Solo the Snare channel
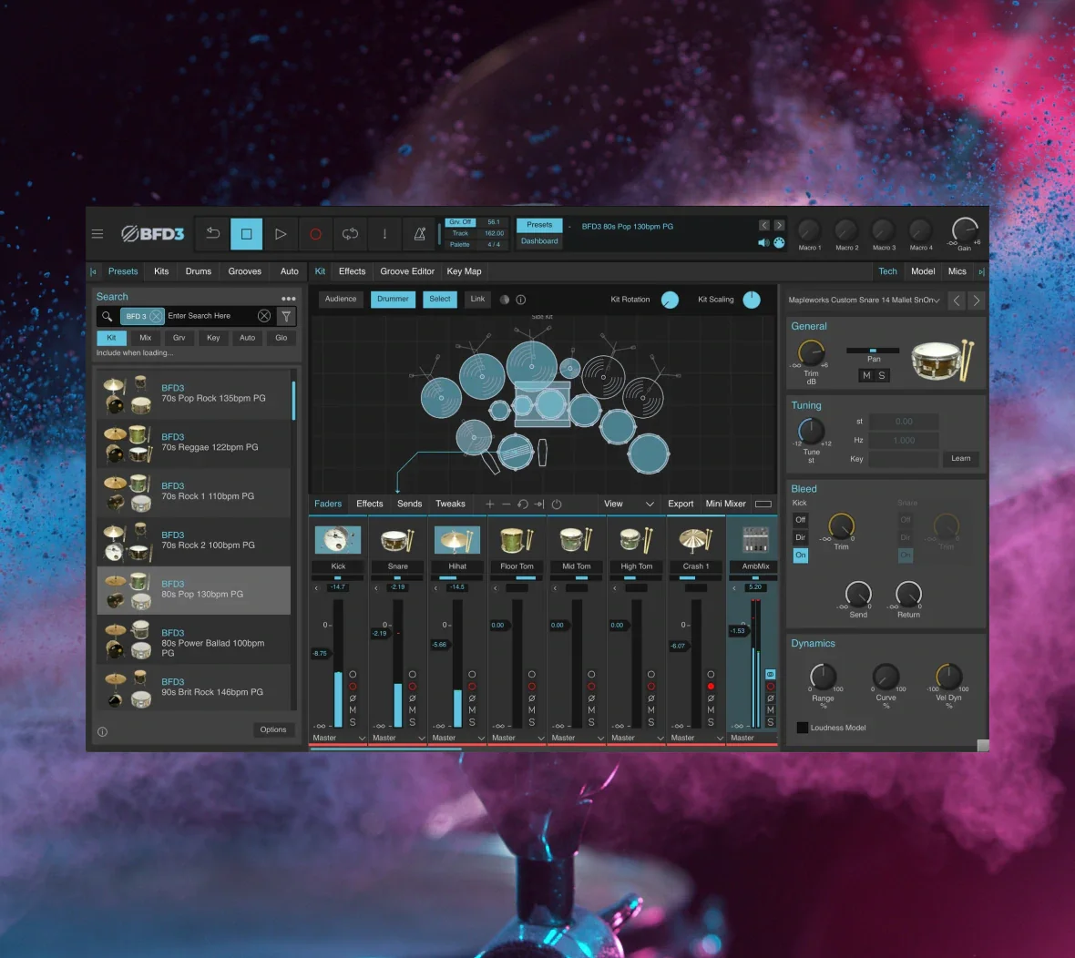The width and height of the screenshot is (1075, 958). (x=412, y=721)
